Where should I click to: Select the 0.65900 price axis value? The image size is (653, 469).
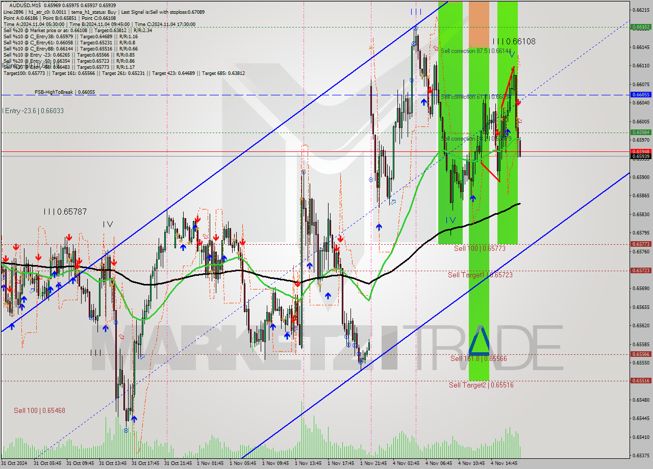coord(641,177)
